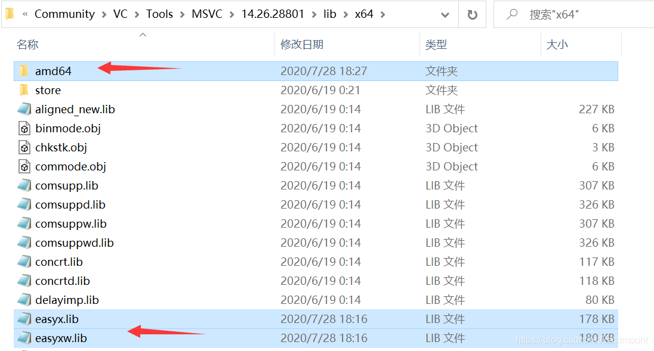Image resolution: width=654 pixels, height=351 pixels.
Task: Expand the chevron after 14.26.28801
Action: point(314,14)
